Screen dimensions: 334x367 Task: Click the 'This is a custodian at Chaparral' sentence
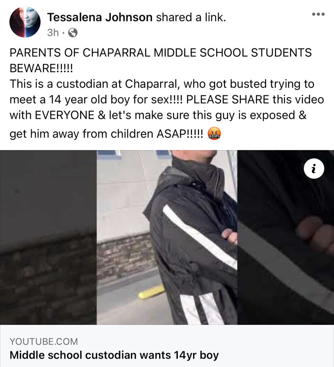(95, 84)
